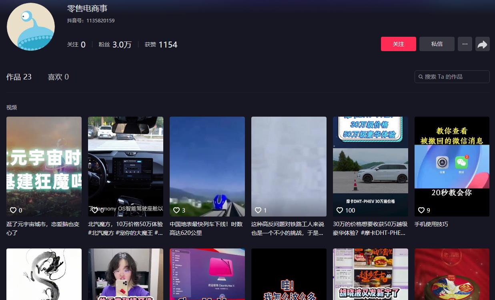
Task: Focus the 搜索 Ta 的作品 search field
Action: coord(452,77)
